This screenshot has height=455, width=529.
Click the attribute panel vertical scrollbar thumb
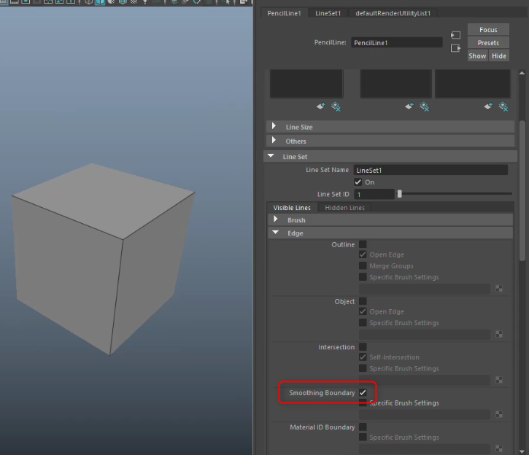[522, 190]
